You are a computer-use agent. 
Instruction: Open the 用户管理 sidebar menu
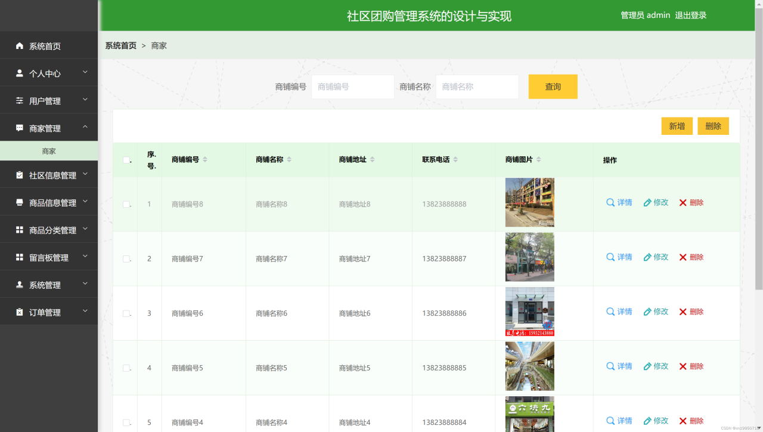tap(49, 101)
